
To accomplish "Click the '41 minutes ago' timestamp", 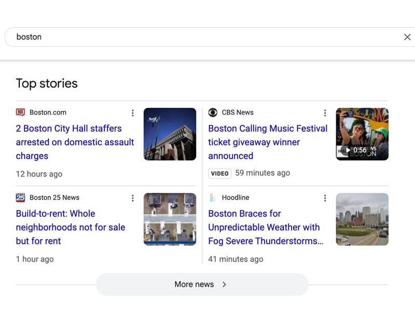I will tap(236, 259).
